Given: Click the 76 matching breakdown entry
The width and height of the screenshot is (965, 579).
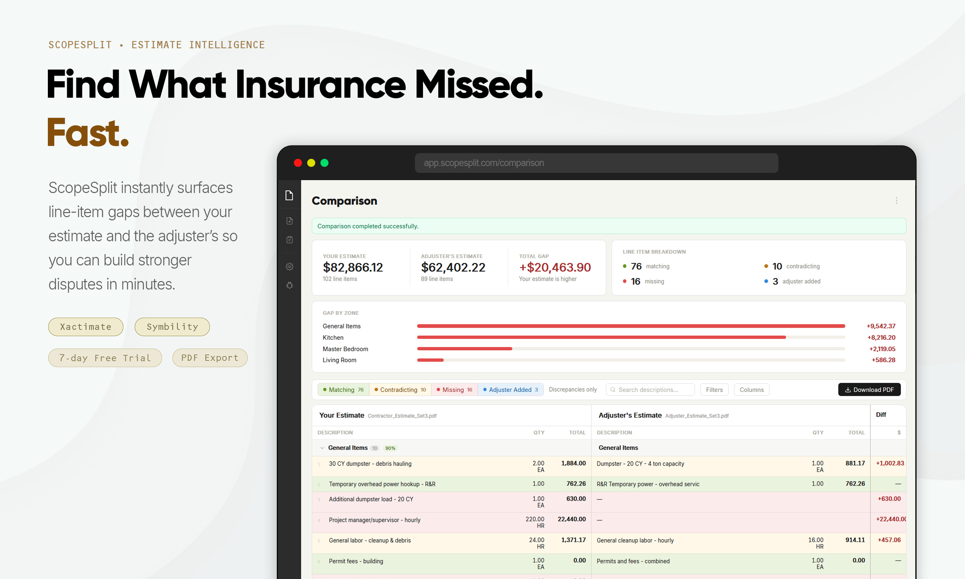Looking at the screenshot, I should click(x=646, y=266).
